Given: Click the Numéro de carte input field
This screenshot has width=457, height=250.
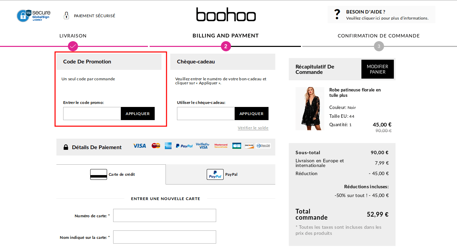Looking at the screenshot, I should 164,215.
